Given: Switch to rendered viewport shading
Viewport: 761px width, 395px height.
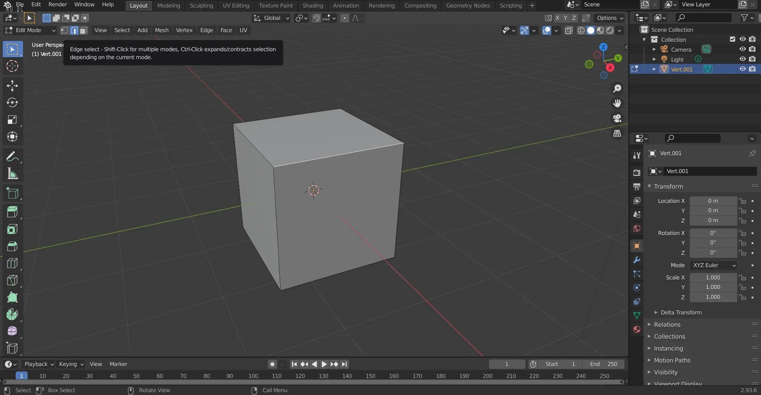Looking at the screenshot, I should (x=611, y=31).
